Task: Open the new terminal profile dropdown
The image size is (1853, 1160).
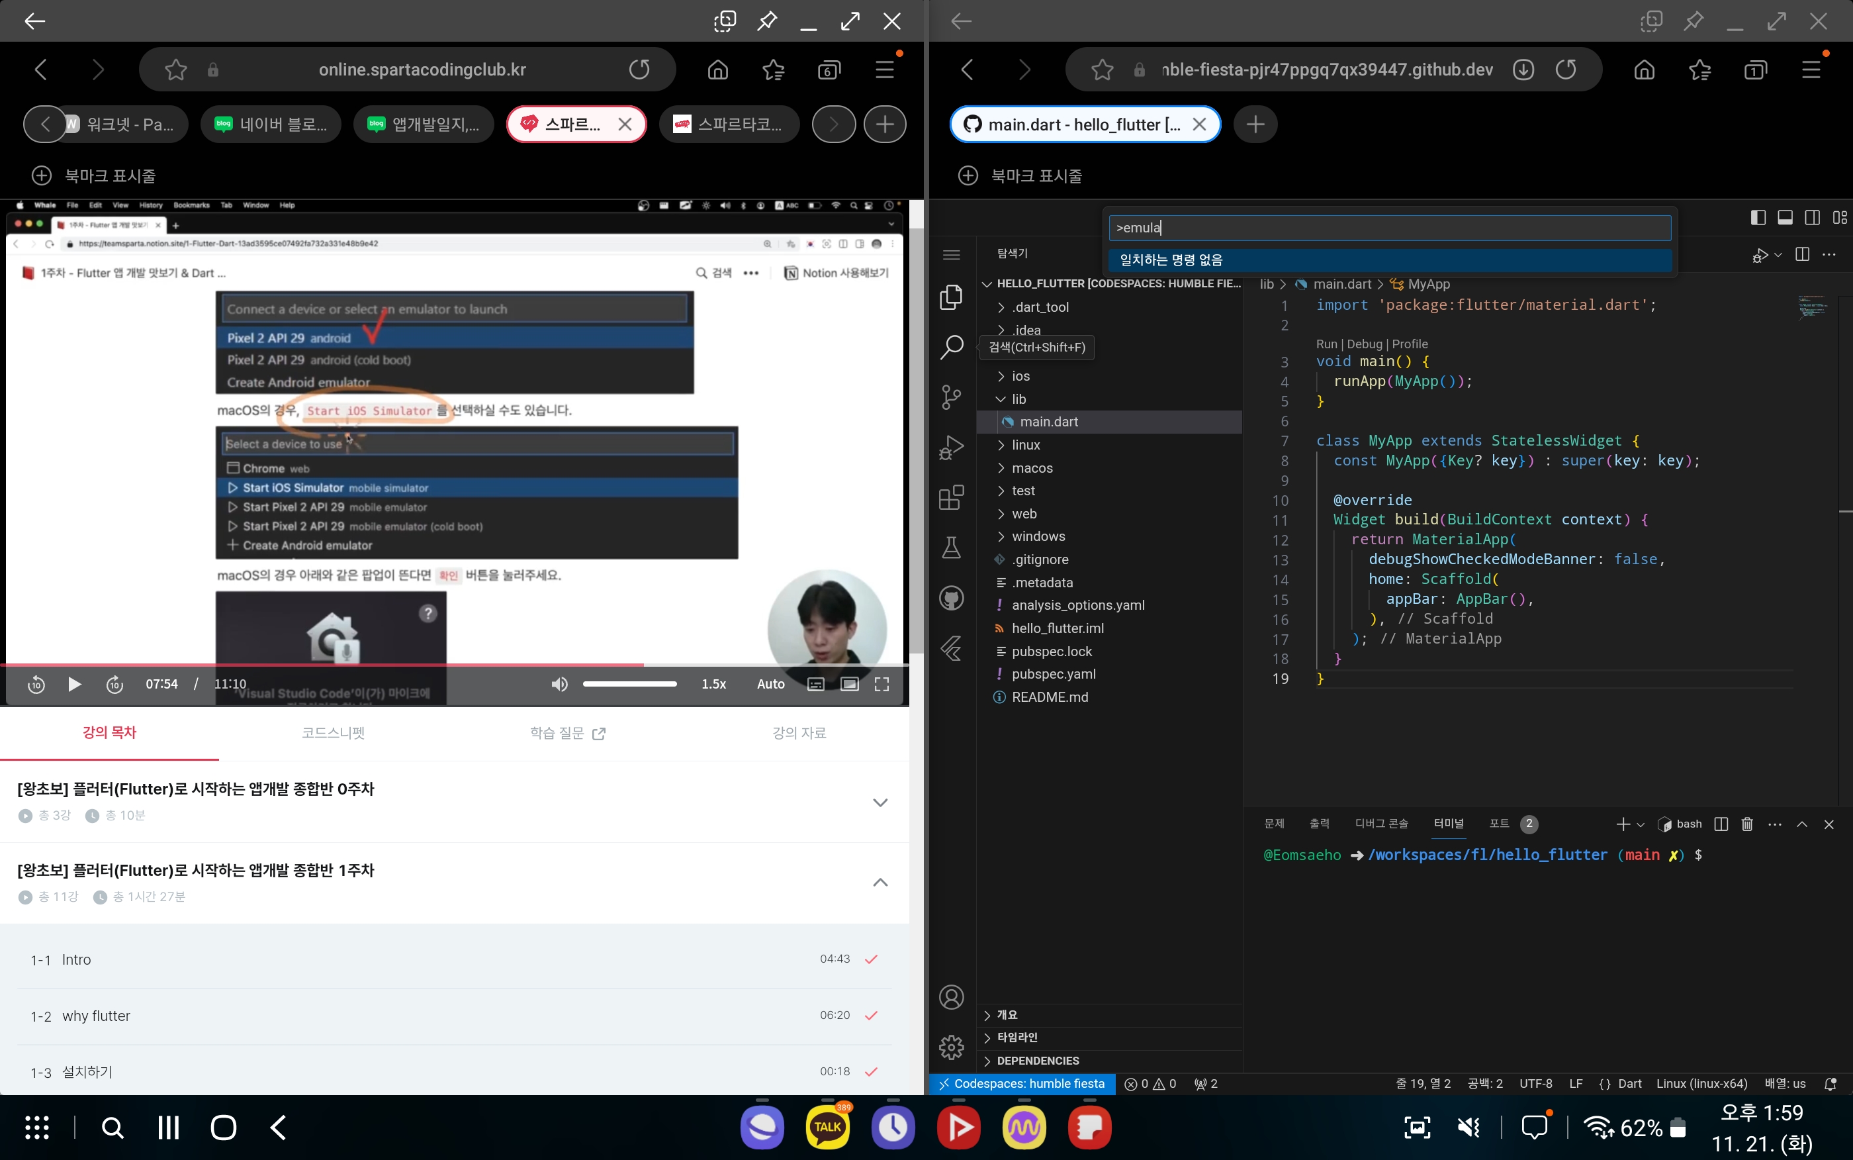Action: click(x=1641, y=825)
